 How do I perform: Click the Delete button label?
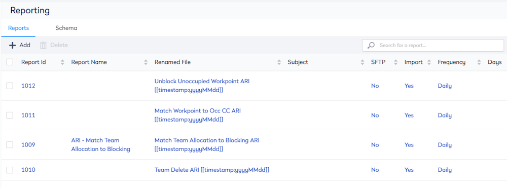point(59,45)
